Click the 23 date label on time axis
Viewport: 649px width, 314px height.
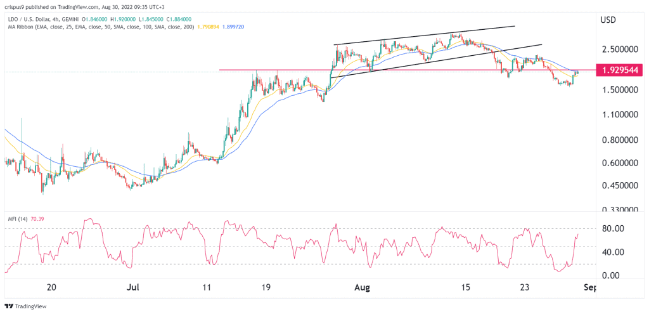525,287
